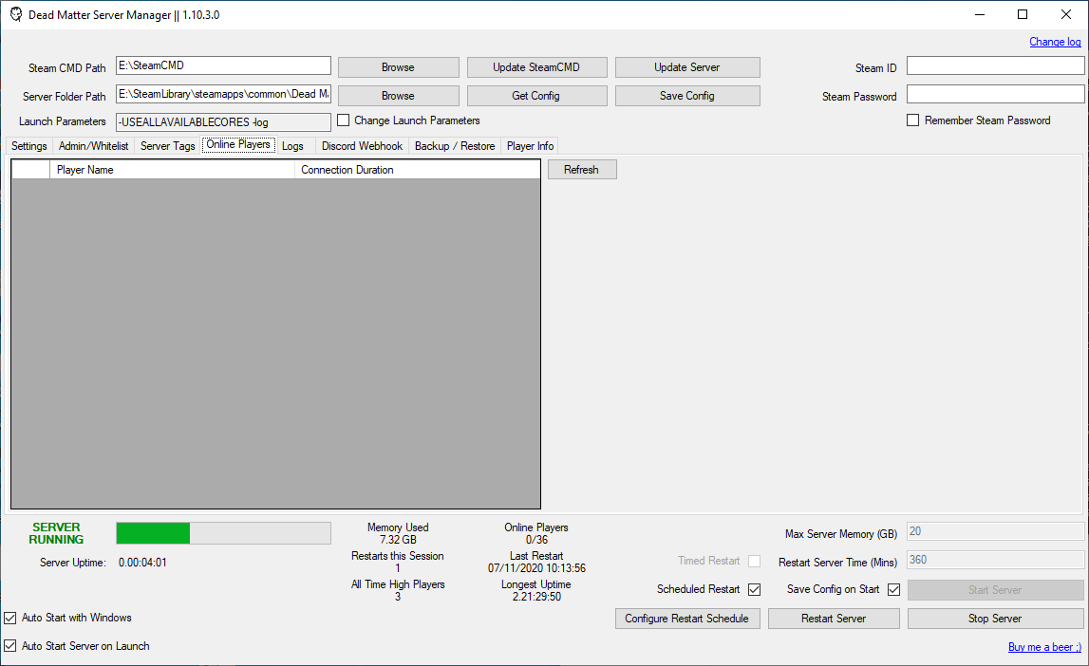Click inside the Steam ID field

pyautogui.click(x=994, y=65)
